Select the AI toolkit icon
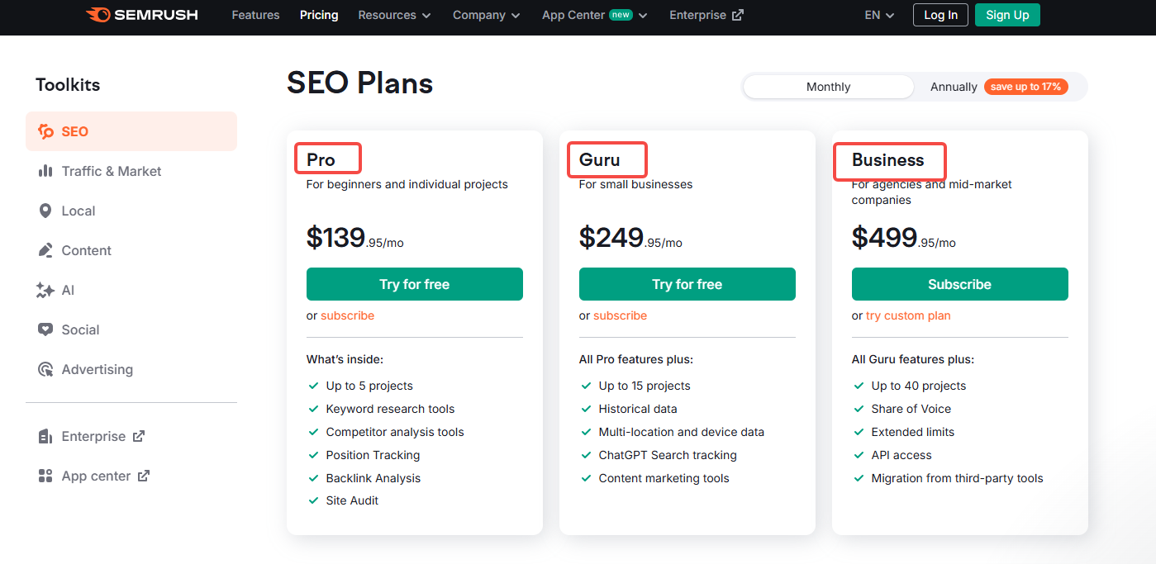1156x564 pixels. [46, 290]
